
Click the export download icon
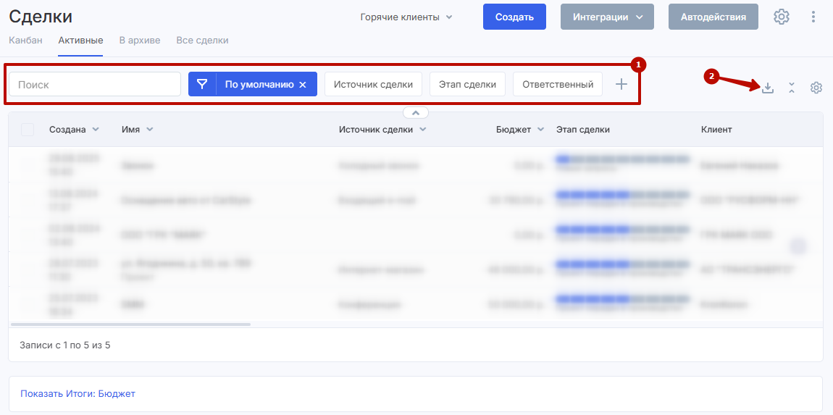coord(768,88)
